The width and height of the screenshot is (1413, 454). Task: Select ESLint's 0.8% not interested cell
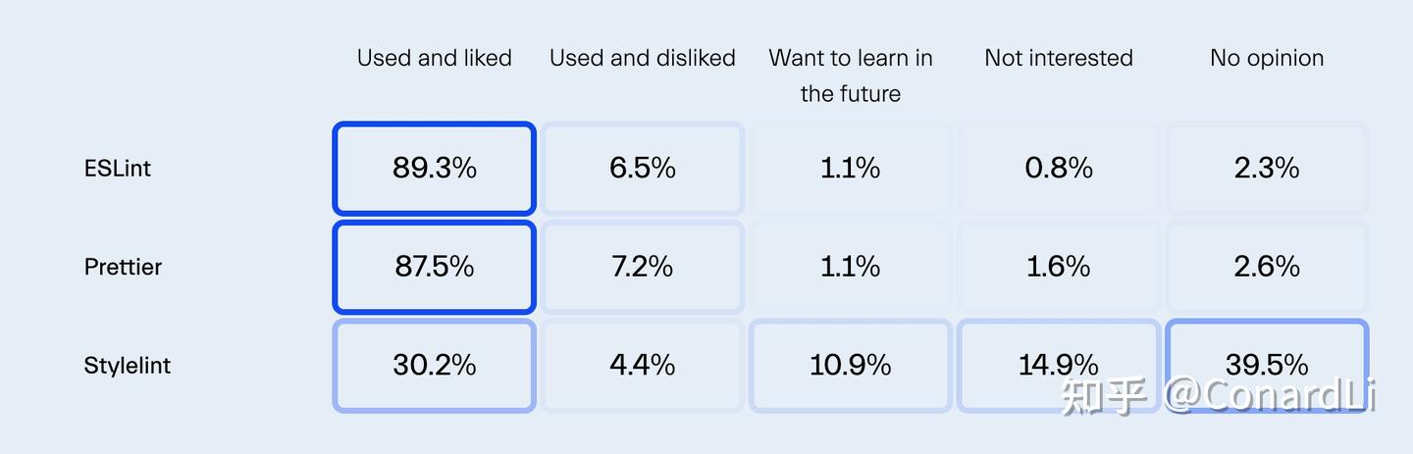(1059, 169)
